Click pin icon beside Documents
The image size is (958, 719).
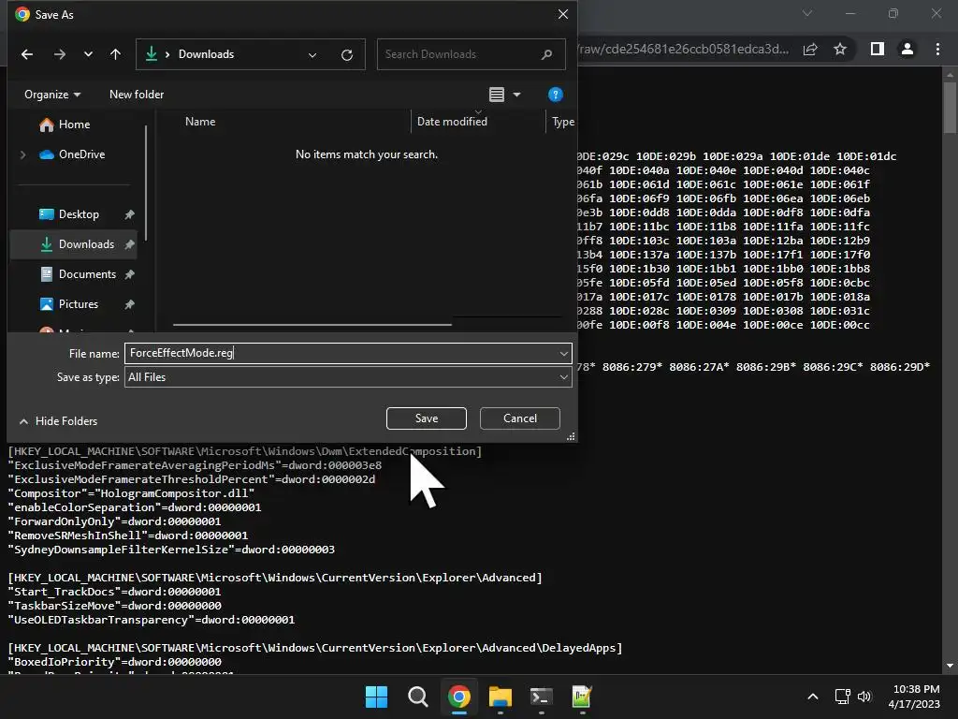click(x=129, y=274)
